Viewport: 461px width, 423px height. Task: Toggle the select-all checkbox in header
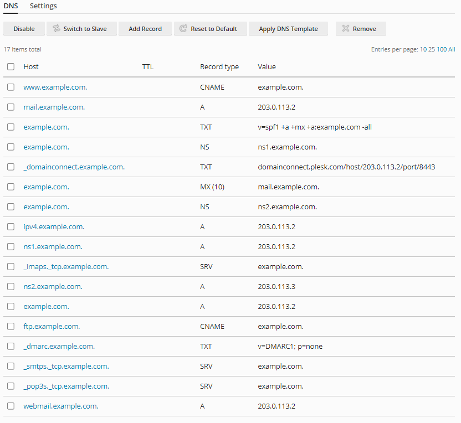click(x=11, y=67)
